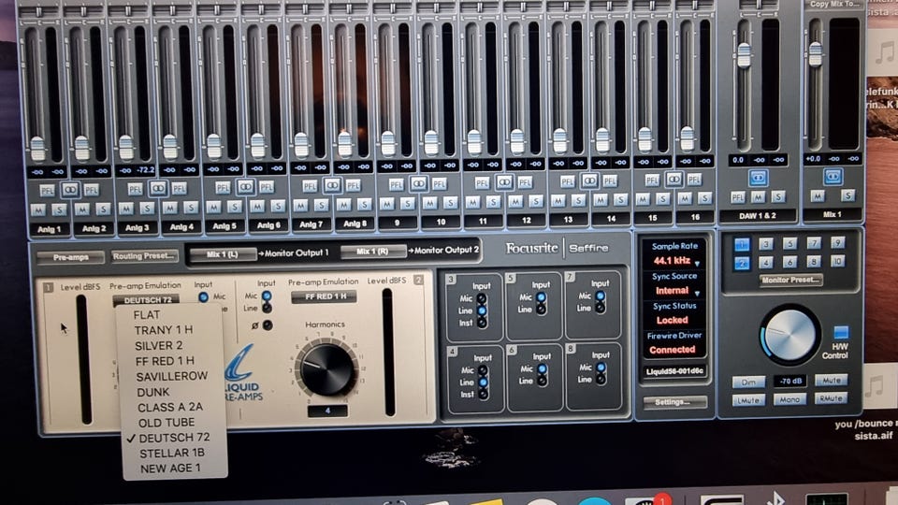Click stereo link icon between Anlg 1 and 2
Screen dimensions: 898x505
[x=69, y=189]
